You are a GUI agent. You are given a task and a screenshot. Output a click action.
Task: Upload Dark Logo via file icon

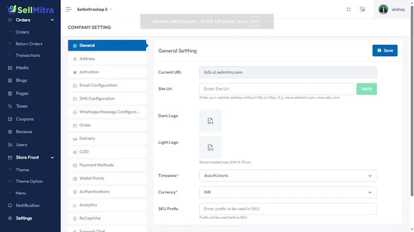pos(210,121)
